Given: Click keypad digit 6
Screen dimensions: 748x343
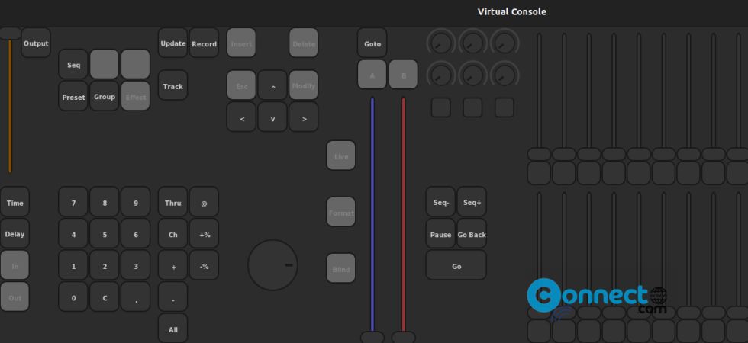Looking at the screenshot, I should point(136,233).
